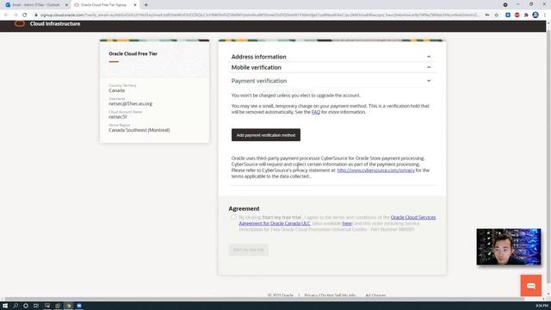The width and height of the screenshot is (551, 310).
Task: Click the address bar URL field
Action: pos(259,15)
